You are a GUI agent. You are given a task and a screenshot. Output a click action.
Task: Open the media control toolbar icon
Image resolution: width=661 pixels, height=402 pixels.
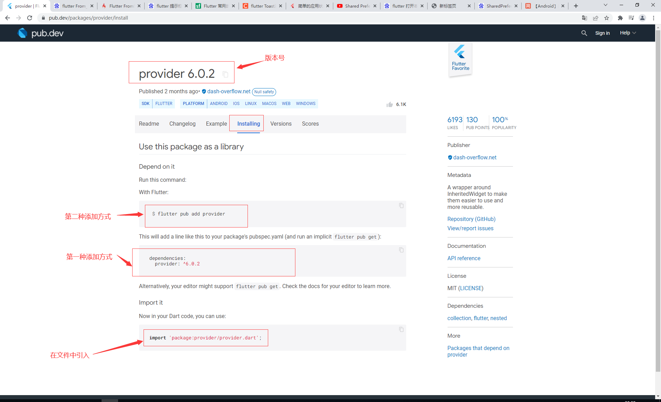click(x=631, y=18)
